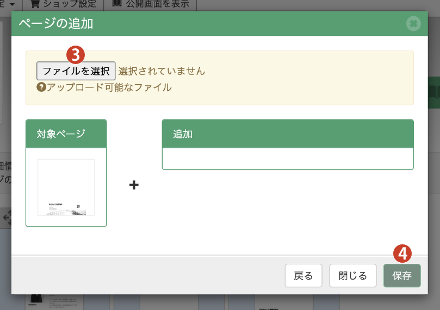This screenshot has height=310, width=440.
Task: Click the red number 3 step badge
Action: click(75, 54)
